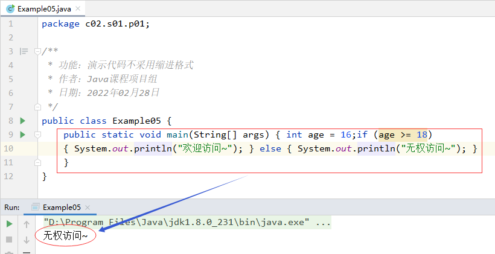The image size is (495, 254).
Task: Click the main method name on line 9
Action: (x=177, y=135)
